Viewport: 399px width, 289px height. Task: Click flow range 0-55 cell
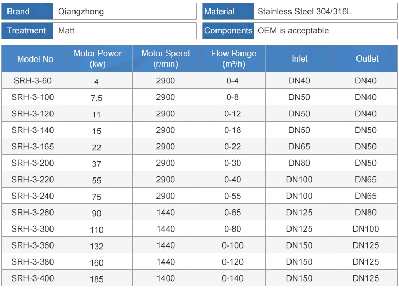pos(232,196)
